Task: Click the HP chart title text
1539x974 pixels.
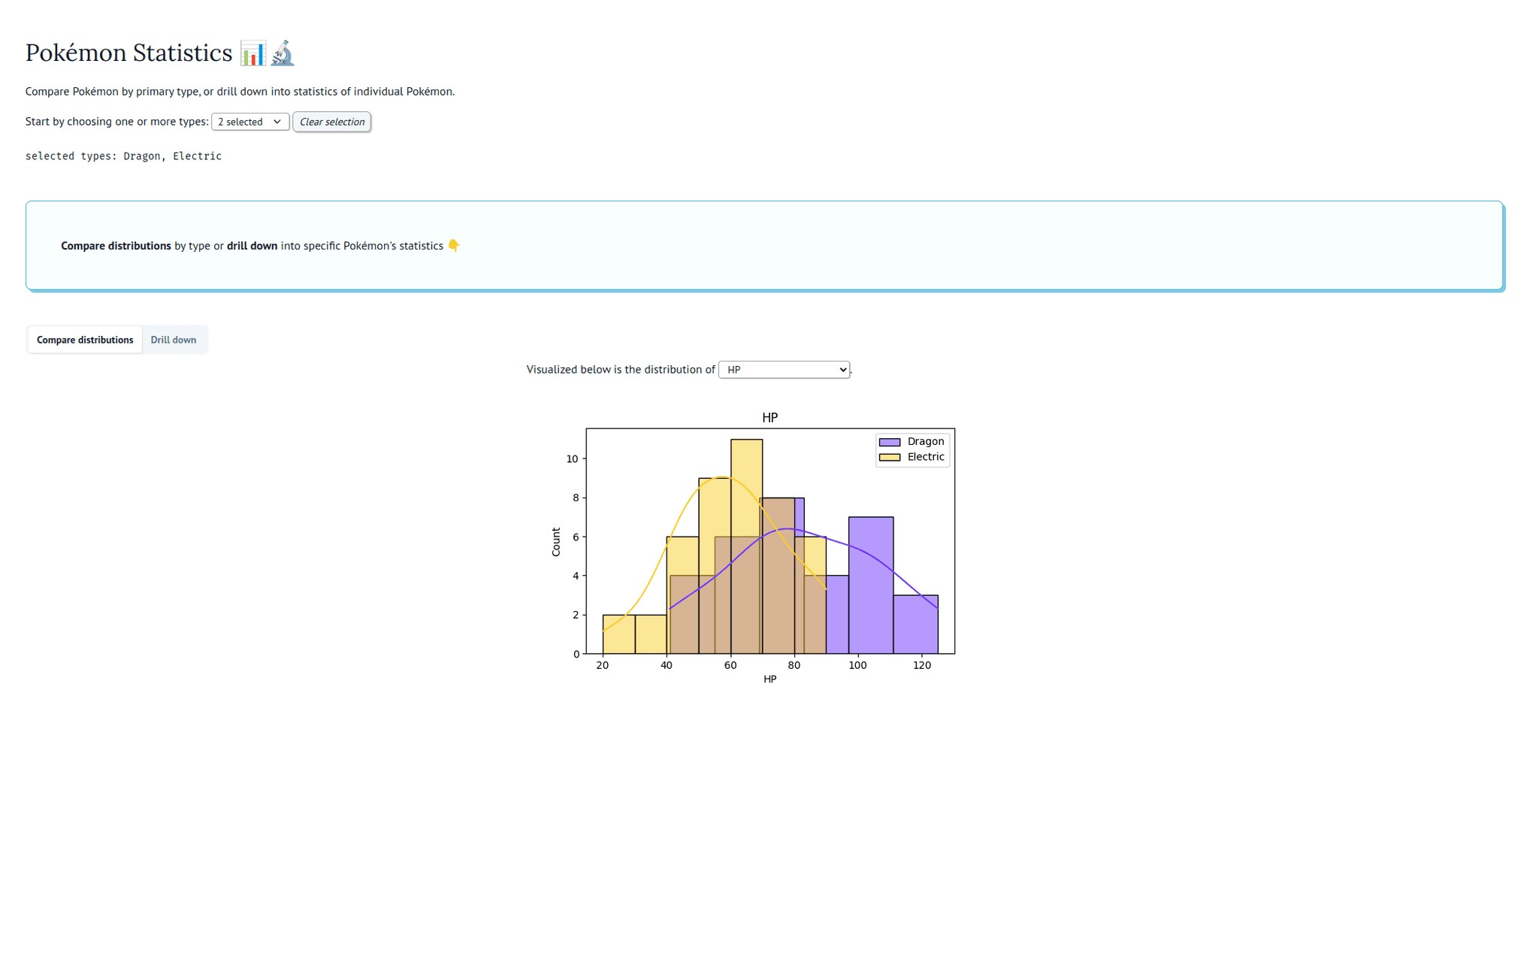Action: point(769,417)
